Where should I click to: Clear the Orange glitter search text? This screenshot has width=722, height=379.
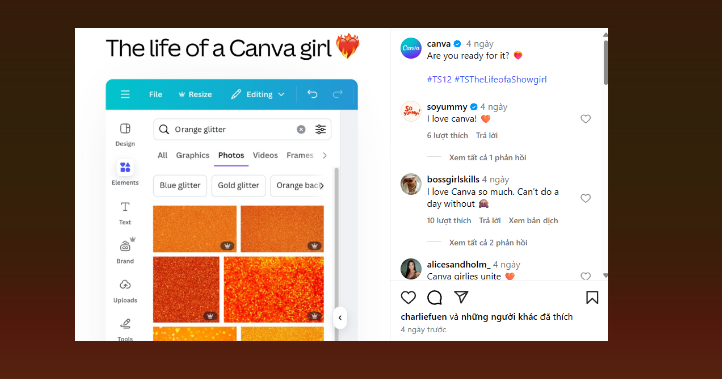301,129
